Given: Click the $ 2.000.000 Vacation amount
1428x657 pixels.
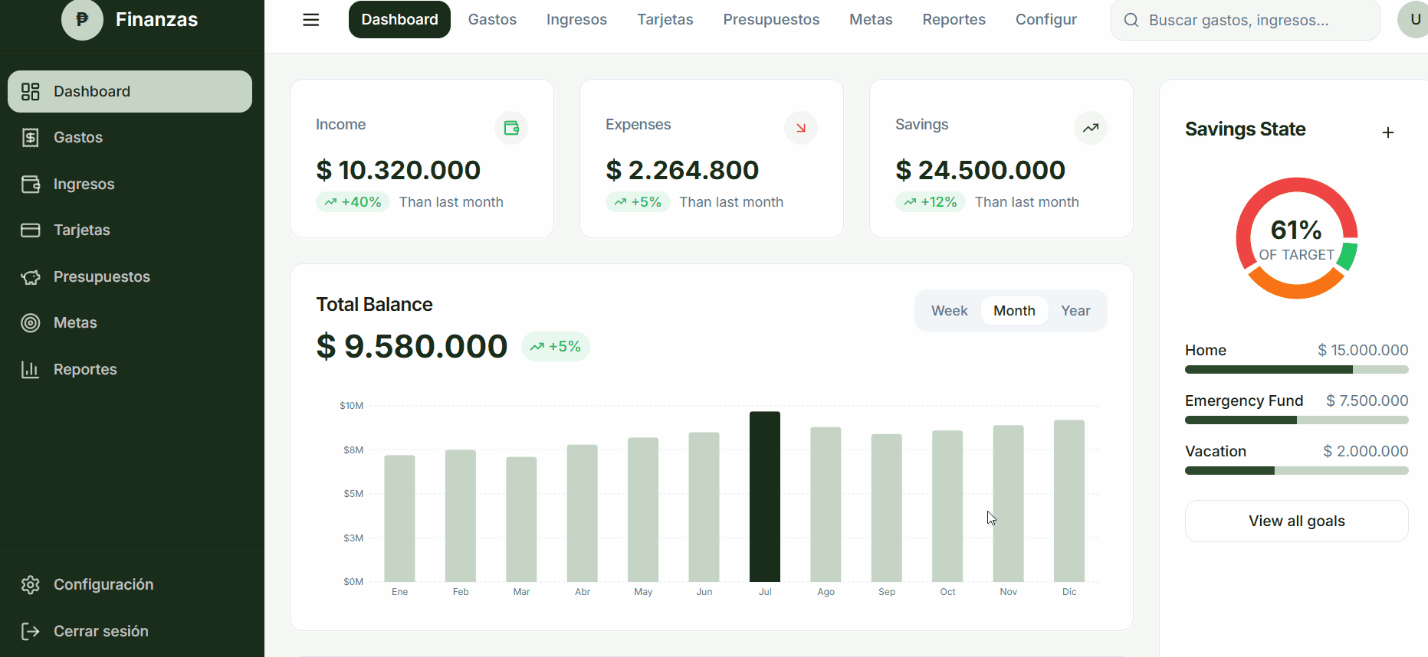Looking at the screenshot, I should 1366,452.
